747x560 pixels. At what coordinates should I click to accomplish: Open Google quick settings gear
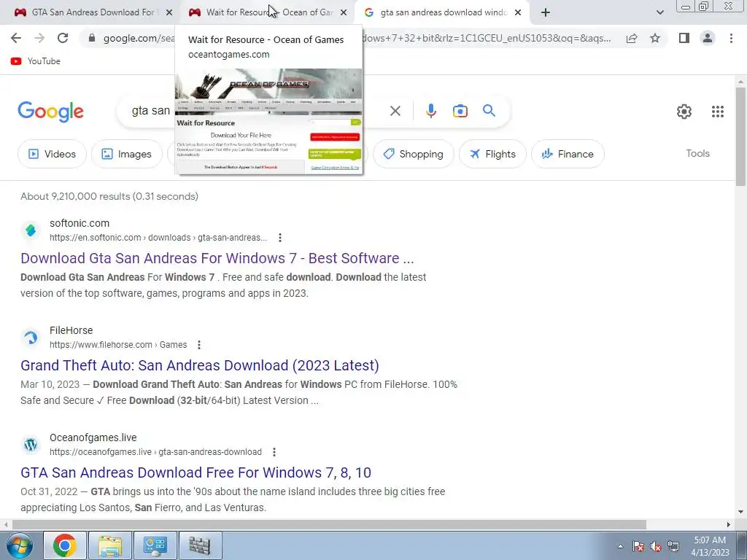tap(684, 112)
